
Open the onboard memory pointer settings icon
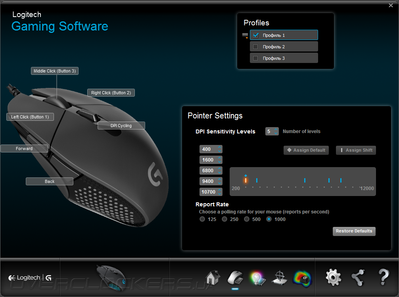coord(235,278)
